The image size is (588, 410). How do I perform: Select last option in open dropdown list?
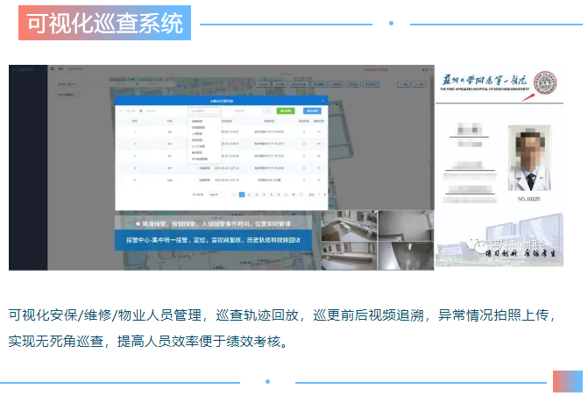pyautogui.click(x=200, y=159)
